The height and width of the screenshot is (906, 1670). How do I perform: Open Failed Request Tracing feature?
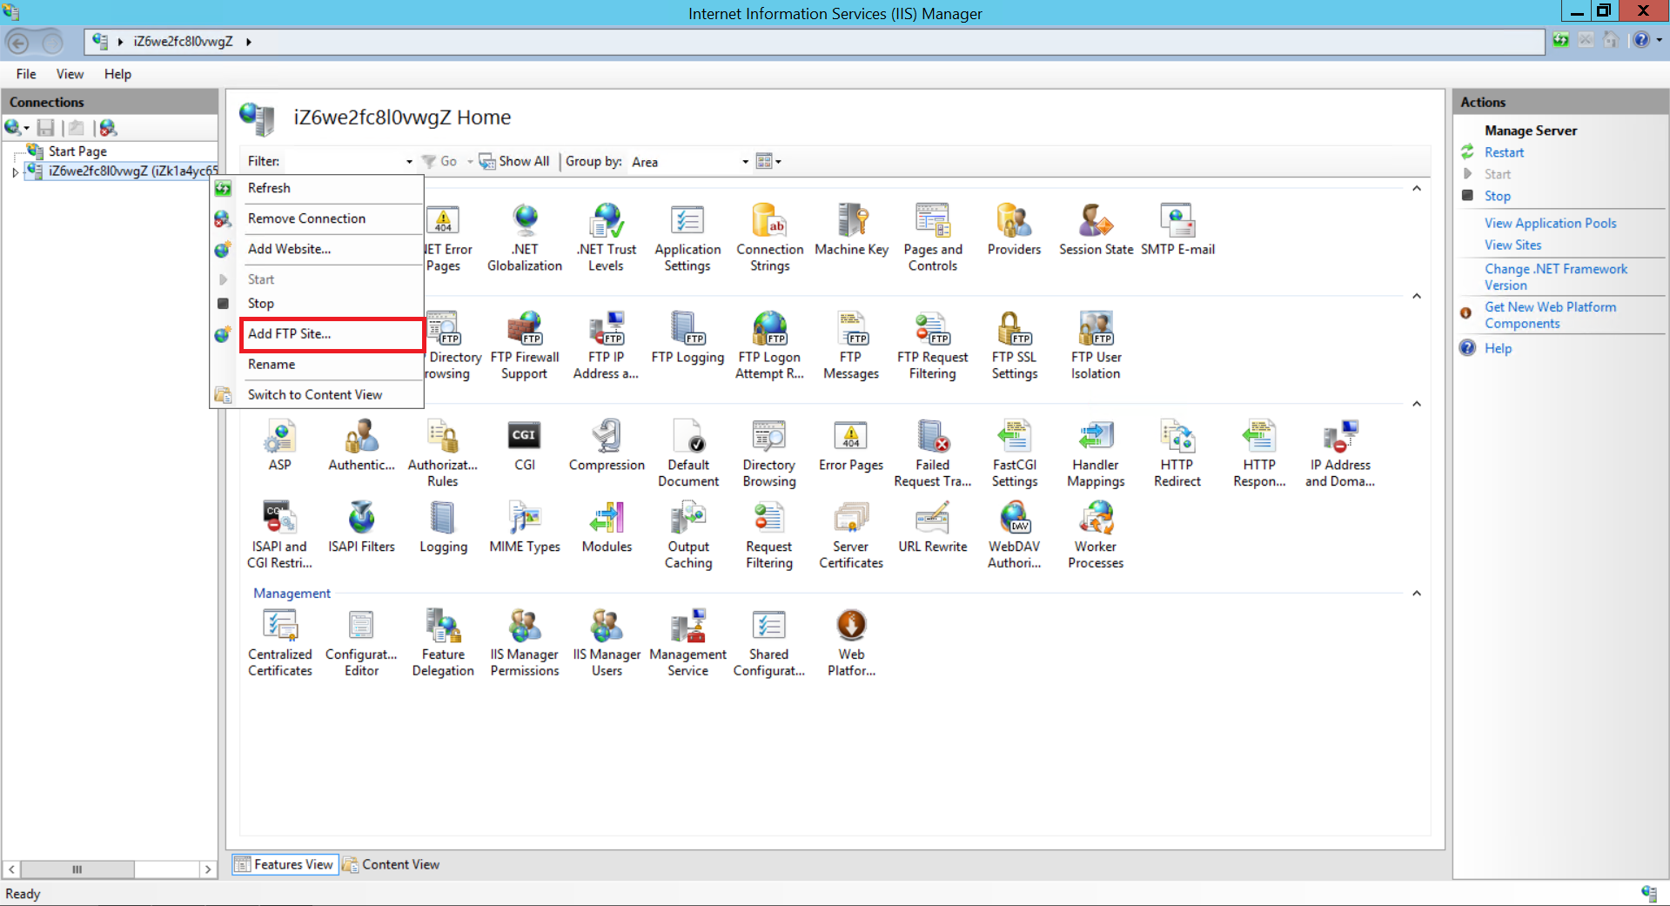933,453
